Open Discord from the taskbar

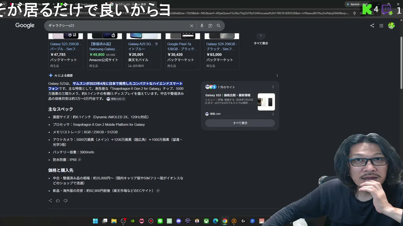[x=179, y=221]
